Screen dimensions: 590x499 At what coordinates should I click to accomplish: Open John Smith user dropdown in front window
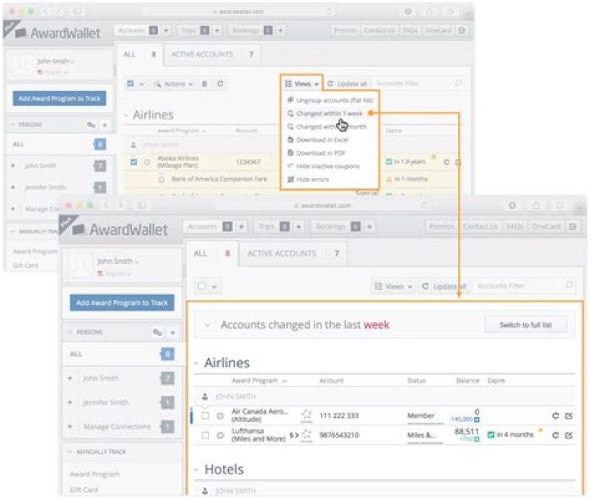tap(118, 261)
